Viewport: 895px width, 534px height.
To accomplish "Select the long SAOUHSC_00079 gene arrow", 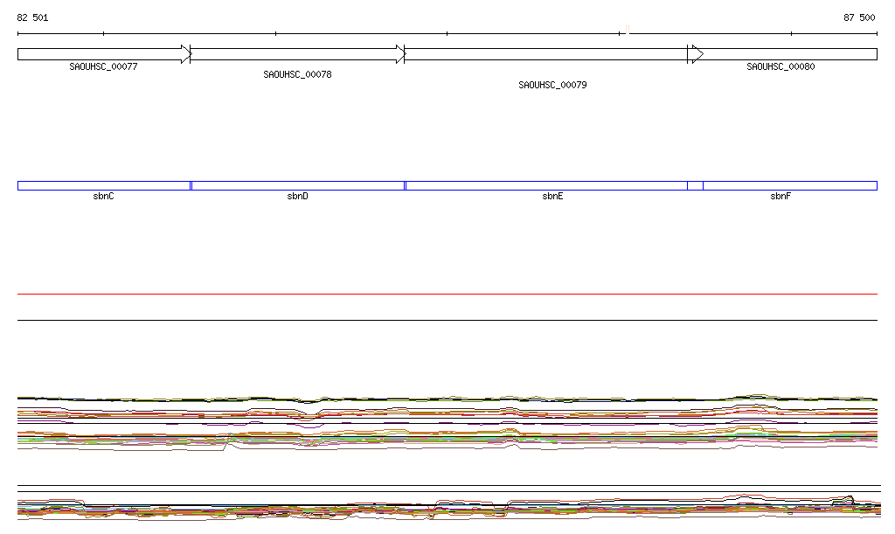I will tap(546, 54).
